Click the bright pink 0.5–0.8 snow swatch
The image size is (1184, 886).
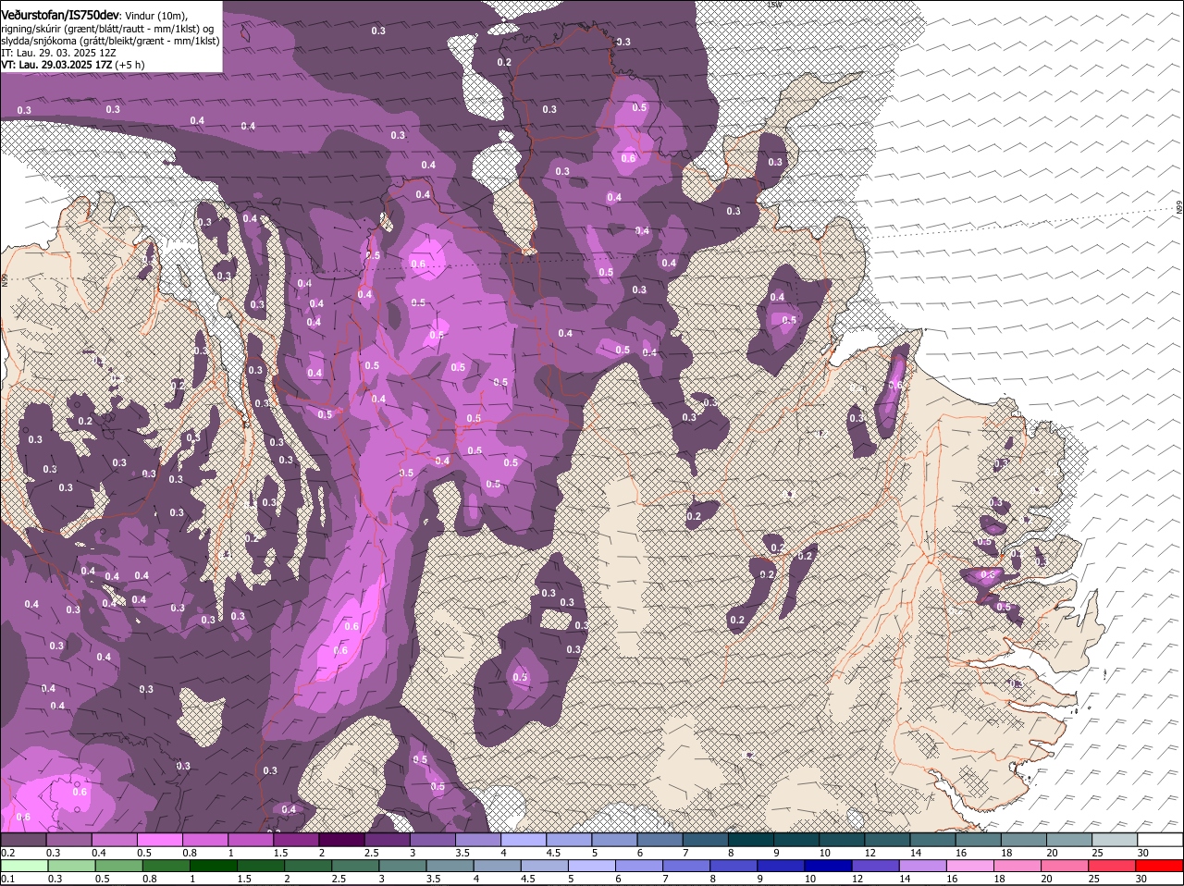tap(162, 840)
